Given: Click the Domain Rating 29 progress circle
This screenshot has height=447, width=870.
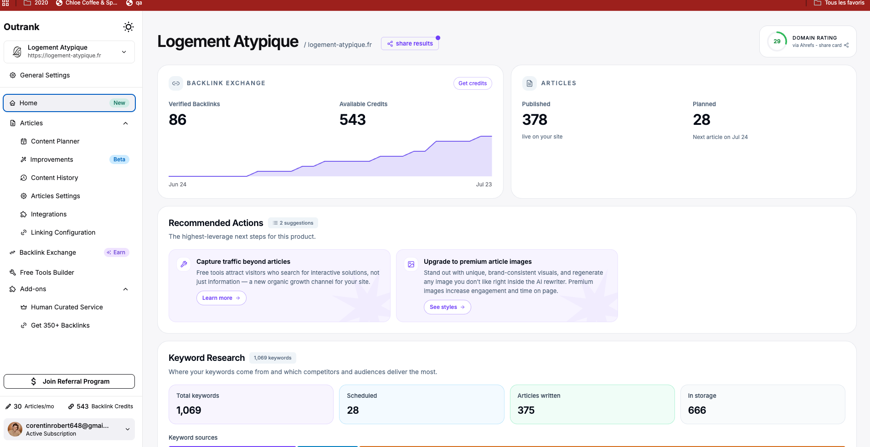Looking at the screenshot, I should 777,41.
